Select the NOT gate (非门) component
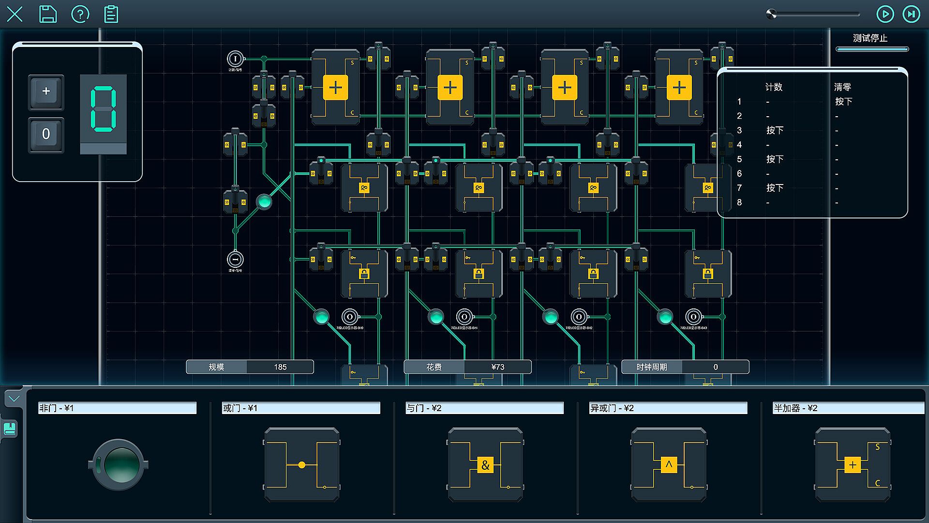Image resolution: width=929 pixels, height=523 pixels. point(118,464)
